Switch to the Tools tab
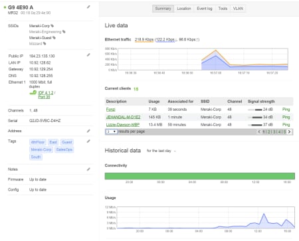 pyautogui.click(x=223, y=9)
